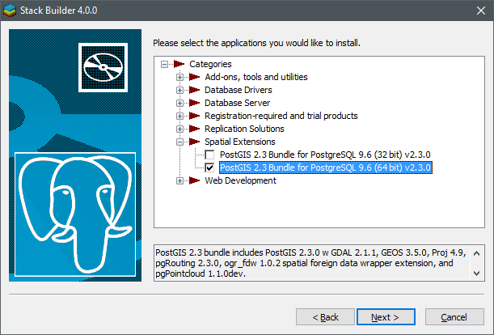Select highlighted PostGIS 2.3 Bundle (64 bit) text
This screenshot has width=494, height=335.
[326, 167]
